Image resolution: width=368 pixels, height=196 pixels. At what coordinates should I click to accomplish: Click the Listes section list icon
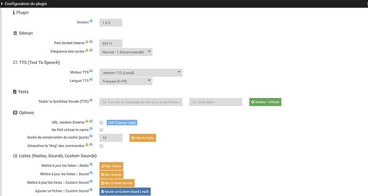15,156
